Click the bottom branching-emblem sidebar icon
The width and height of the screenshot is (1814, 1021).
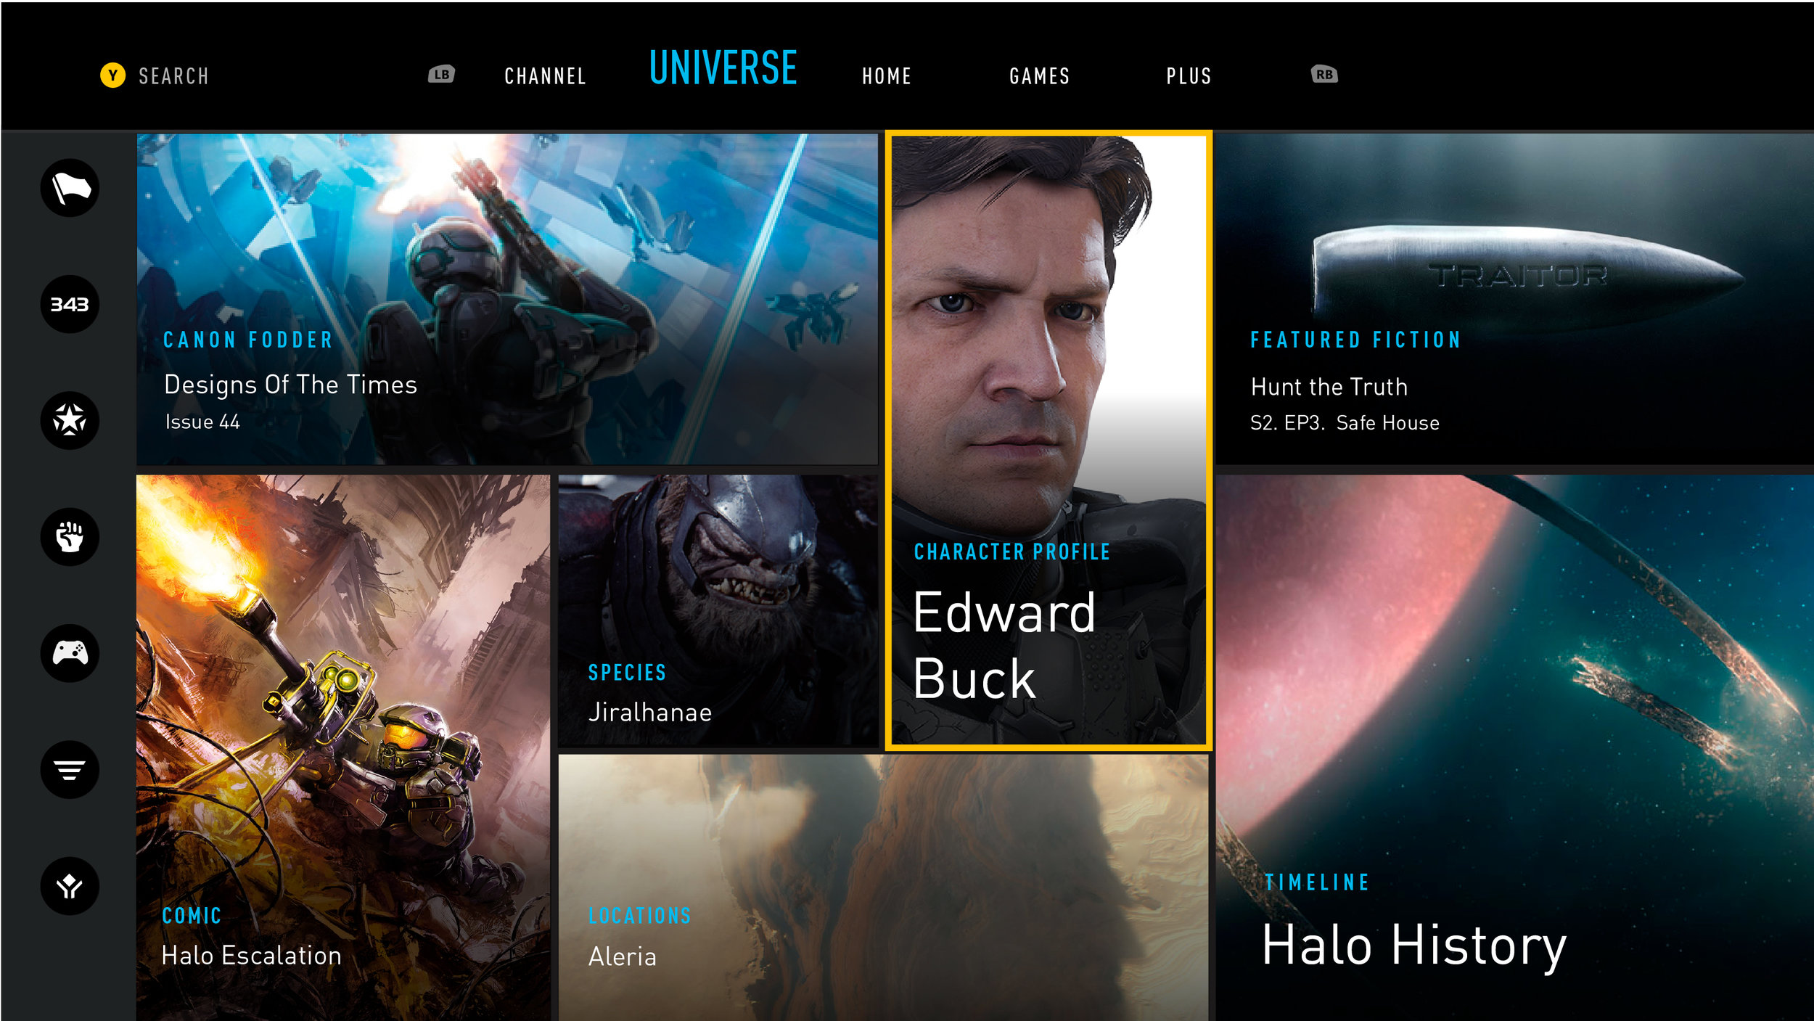pyautogui.click(x=70, y=886)
